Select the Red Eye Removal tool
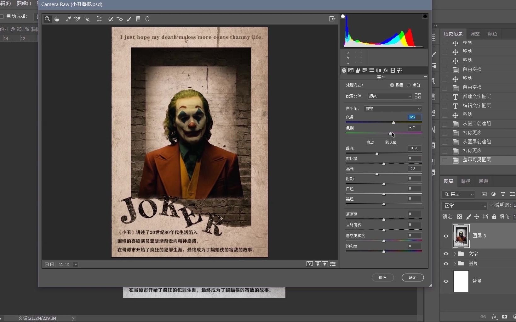 (120, 19)
